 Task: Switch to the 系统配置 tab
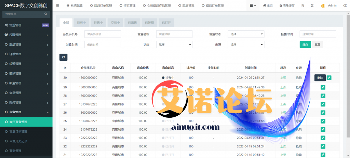coord(75,5)
